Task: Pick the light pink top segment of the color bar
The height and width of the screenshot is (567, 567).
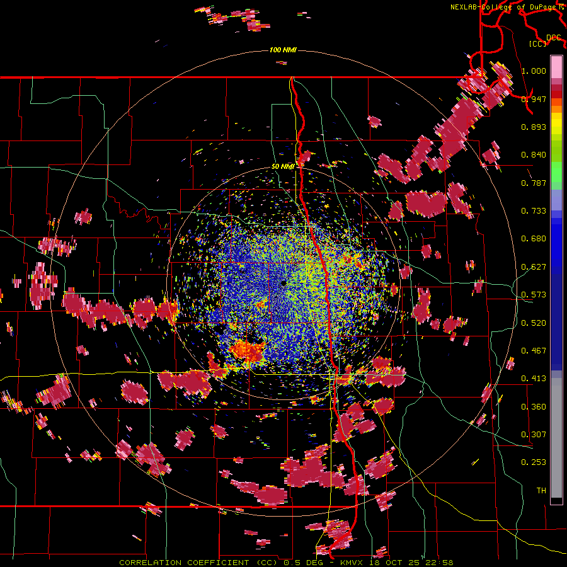Action: pyautogui.click(x=556, y=67)
